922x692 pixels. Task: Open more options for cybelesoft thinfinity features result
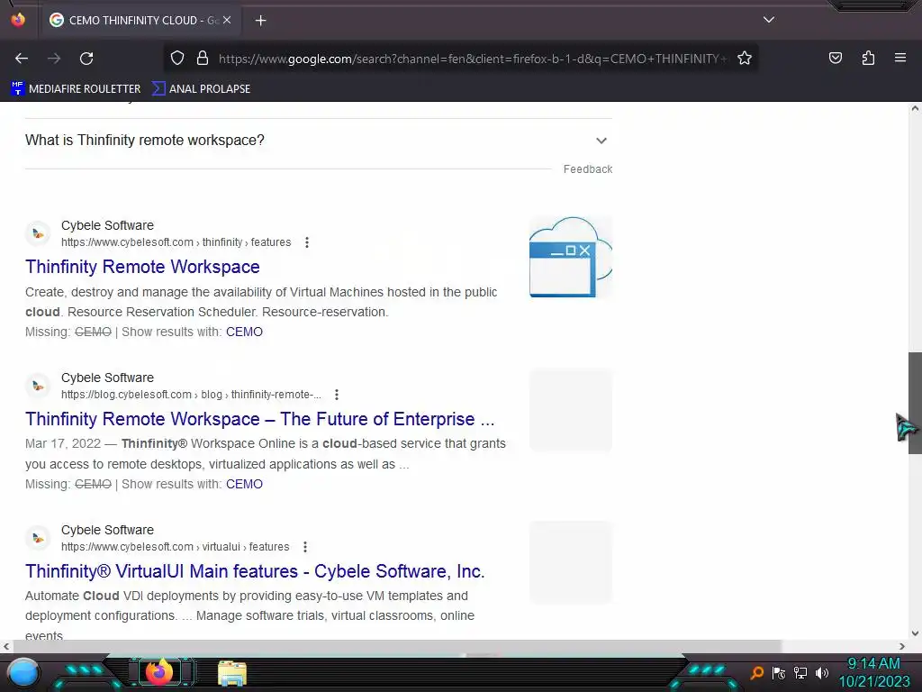point(307,242)
